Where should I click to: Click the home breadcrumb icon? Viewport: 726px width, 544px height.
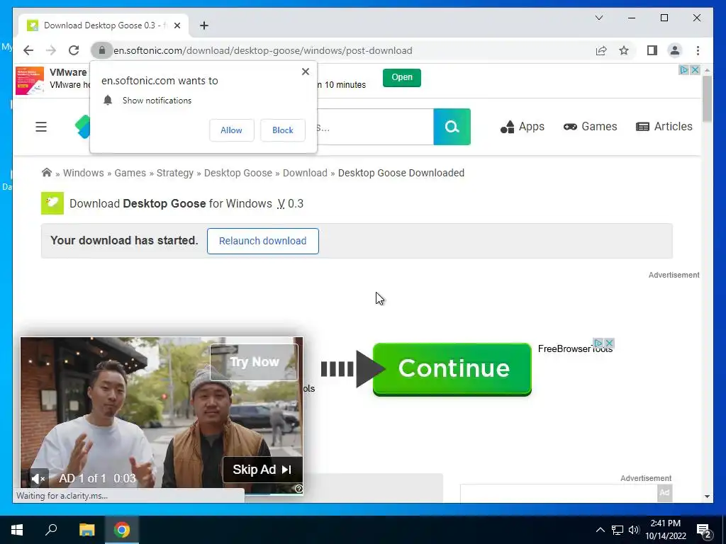[x=46, y=173]
